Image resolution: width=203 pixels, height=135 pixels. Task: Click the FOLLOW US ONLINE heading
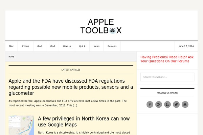167,93
